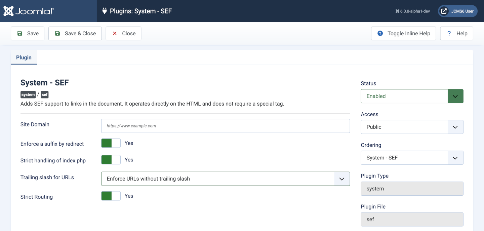
Task: Click the 'Enforce a suffix by redirect' label
Action: (52, 144)
